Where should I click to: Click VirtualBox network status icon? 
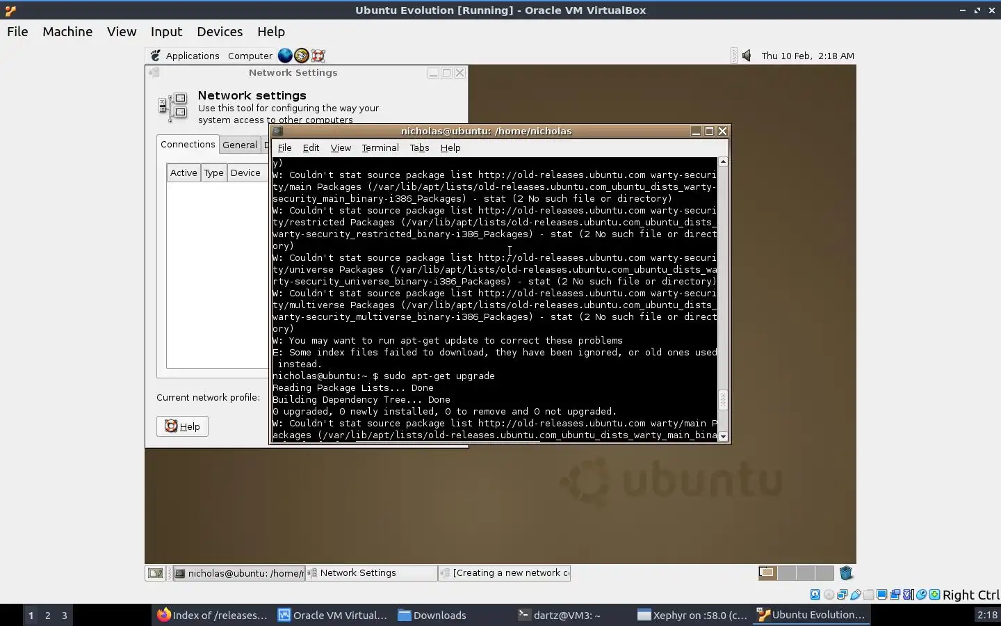(842, 595)
